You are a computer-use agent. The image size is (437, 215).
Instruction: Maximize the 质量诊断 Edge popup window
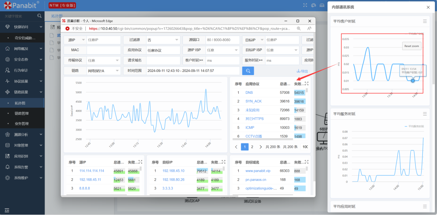(x=298, y=21)
